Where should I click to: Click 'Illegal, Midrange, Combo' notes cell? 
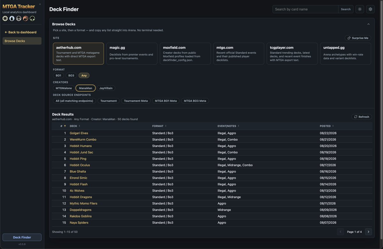click(x=235, y=165)
